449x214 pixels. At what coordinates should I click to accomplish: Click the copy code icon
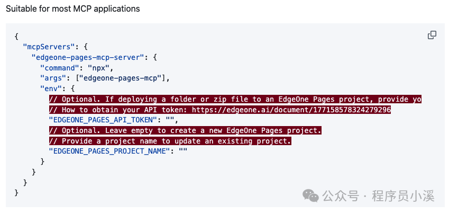[432, 35]
